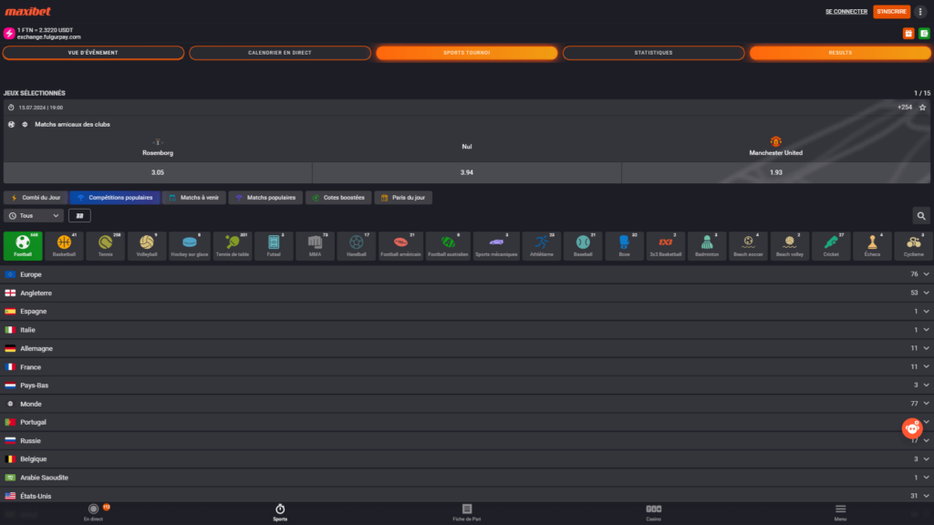Image resolution: width=934 pixels, height=525 pixels.
Task: Toggle the Cotes boostées filter
Action: coord(337,197)
